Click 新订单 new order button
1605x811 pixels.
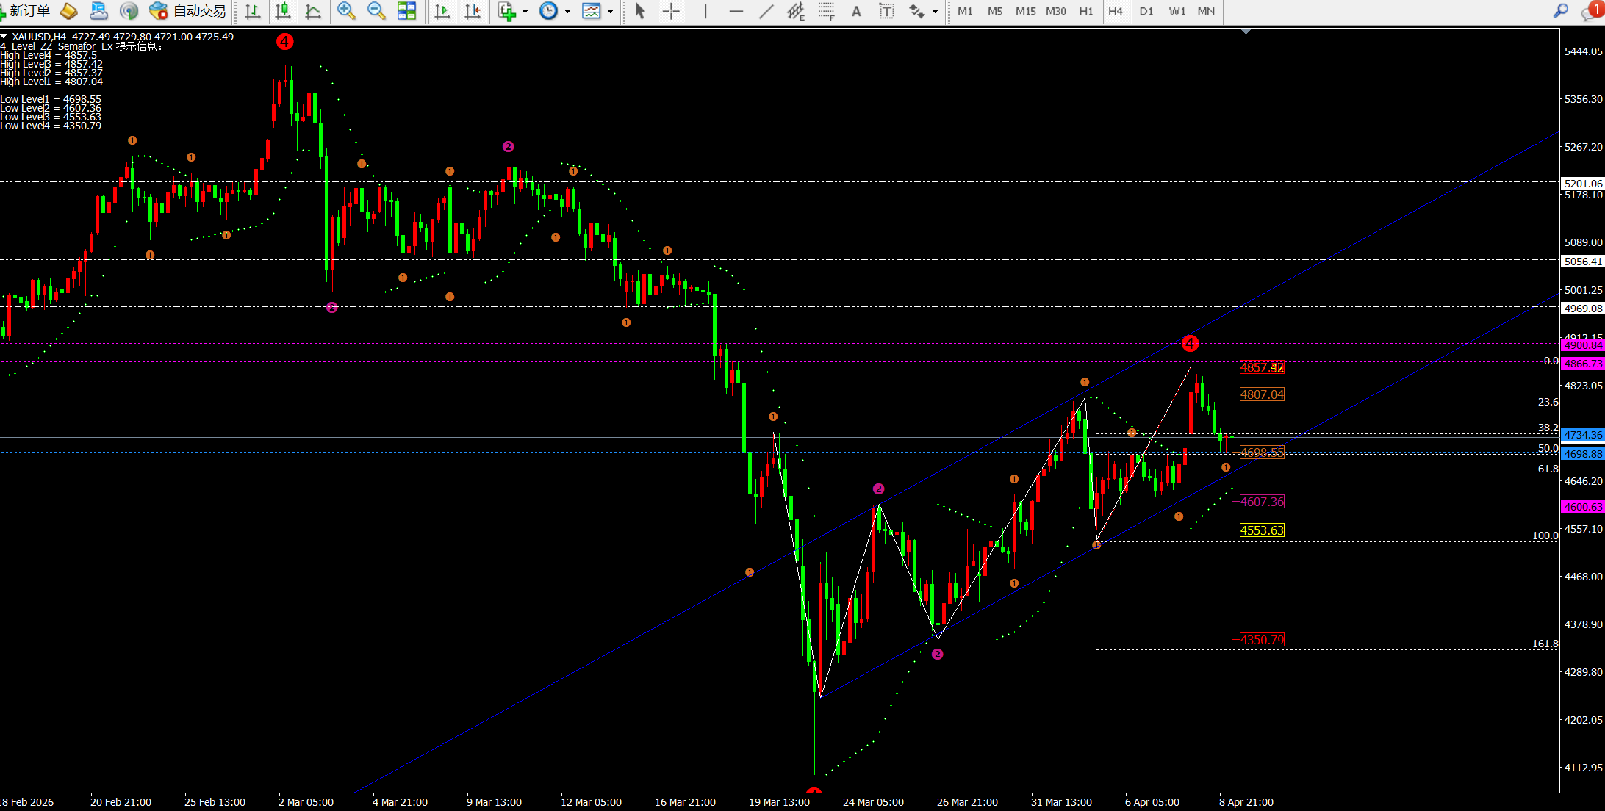point(26,11)
